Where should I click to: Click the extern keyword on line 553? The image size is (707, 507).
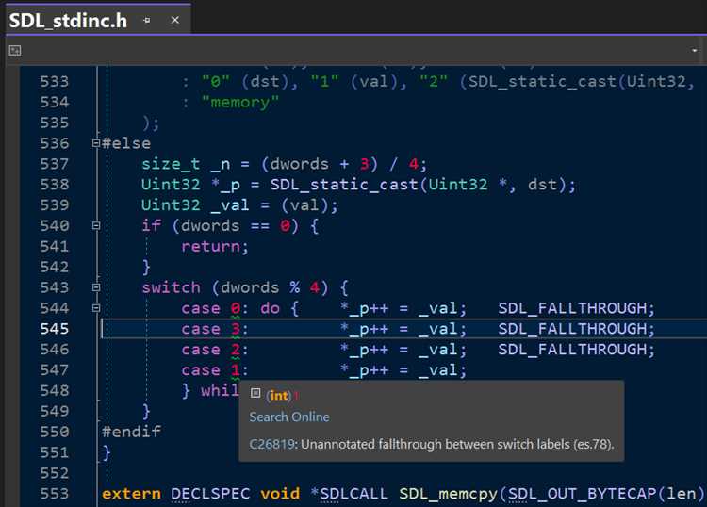pos(131,494)
